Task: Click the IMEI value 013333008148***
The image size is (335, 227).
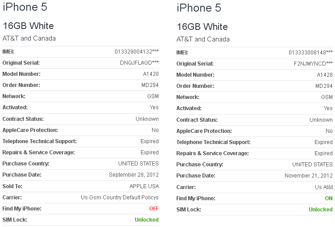Action: click(x=310, y=53)
